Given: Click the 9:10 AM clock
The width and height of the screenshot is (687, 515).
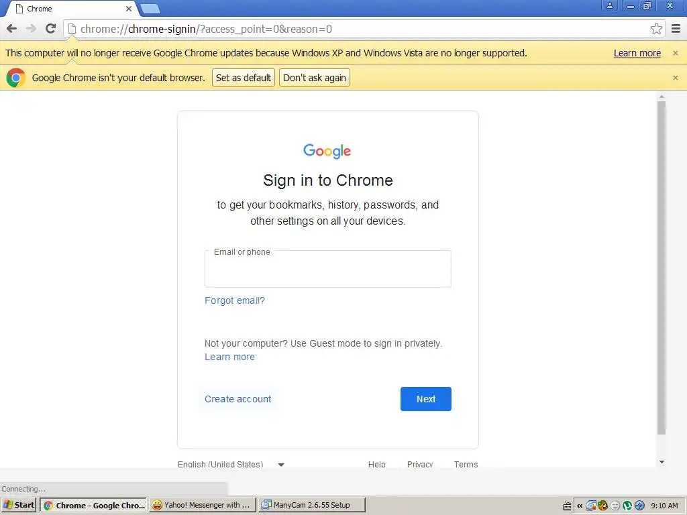Looking at the screenshot, I should pyautogui.click(x=664, y=506).
